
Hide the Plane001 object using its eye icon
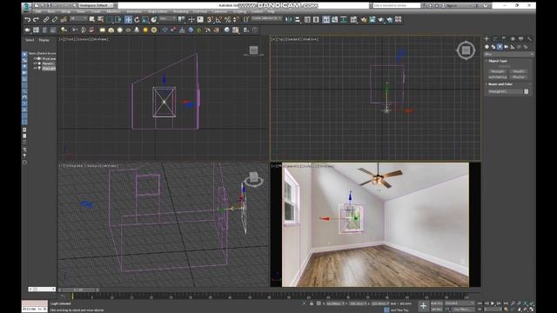point(36,63)
